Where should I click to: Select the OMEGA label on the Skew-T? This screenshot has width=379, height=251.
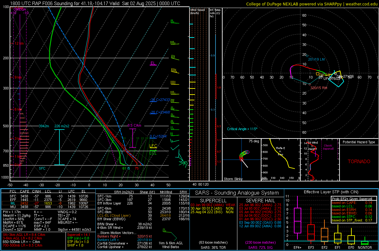[x=20, y=9]
